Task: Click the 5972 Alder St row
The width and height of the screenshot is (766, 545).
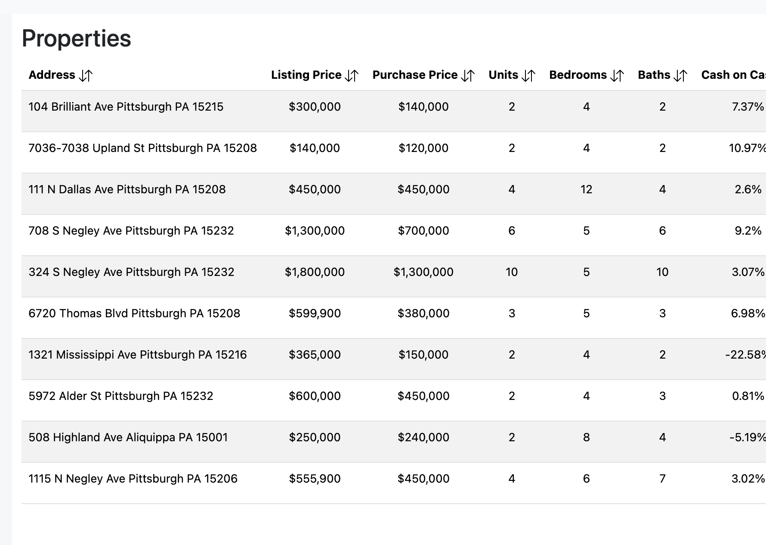Action: coord(121,396)
